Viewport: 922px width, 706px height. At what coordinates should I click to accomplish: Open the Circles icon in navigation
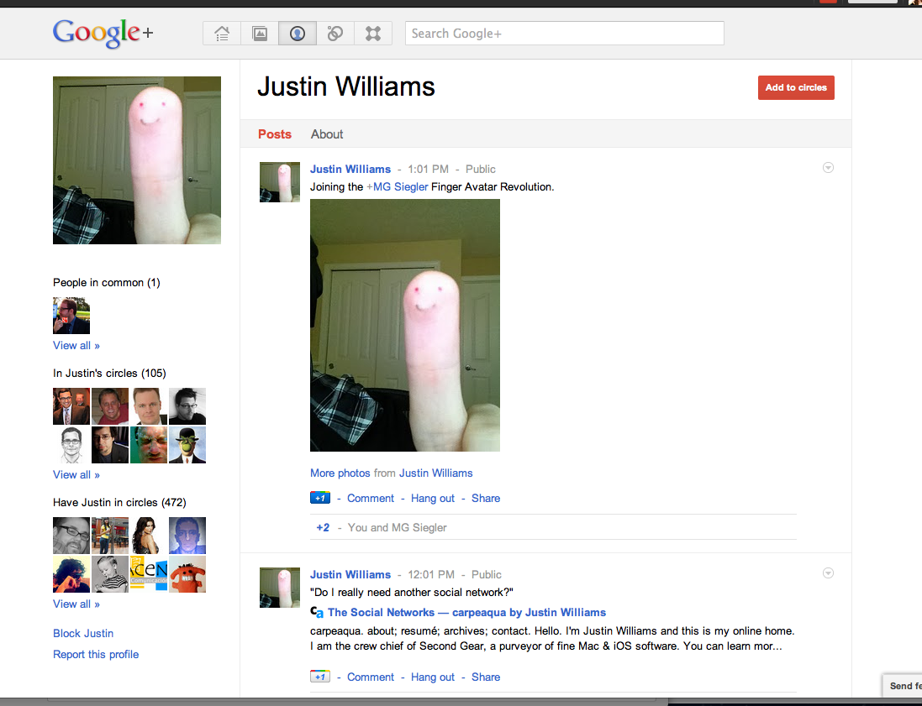[335, 34]
